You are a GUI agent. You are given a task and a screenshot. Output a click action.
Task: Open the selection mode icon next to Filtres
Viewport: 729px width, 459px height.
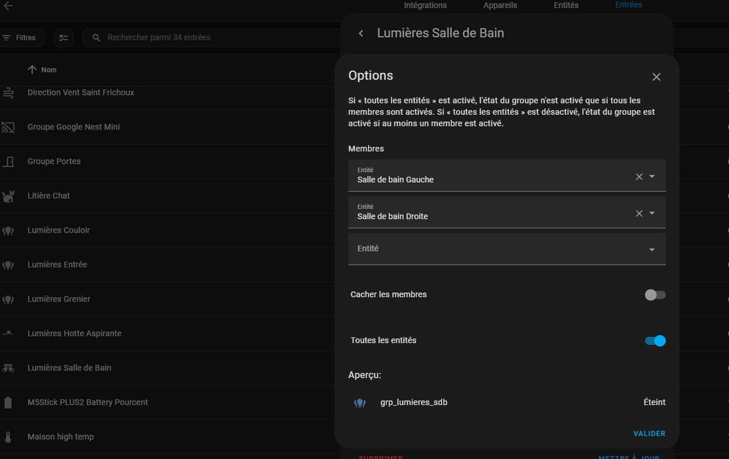[64, 38]
